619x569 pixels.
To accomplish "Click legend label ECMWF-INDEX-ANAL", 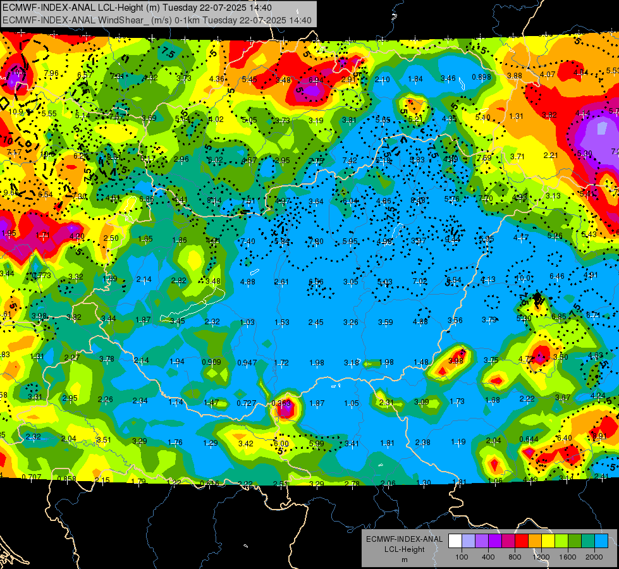I will [404, 539].
